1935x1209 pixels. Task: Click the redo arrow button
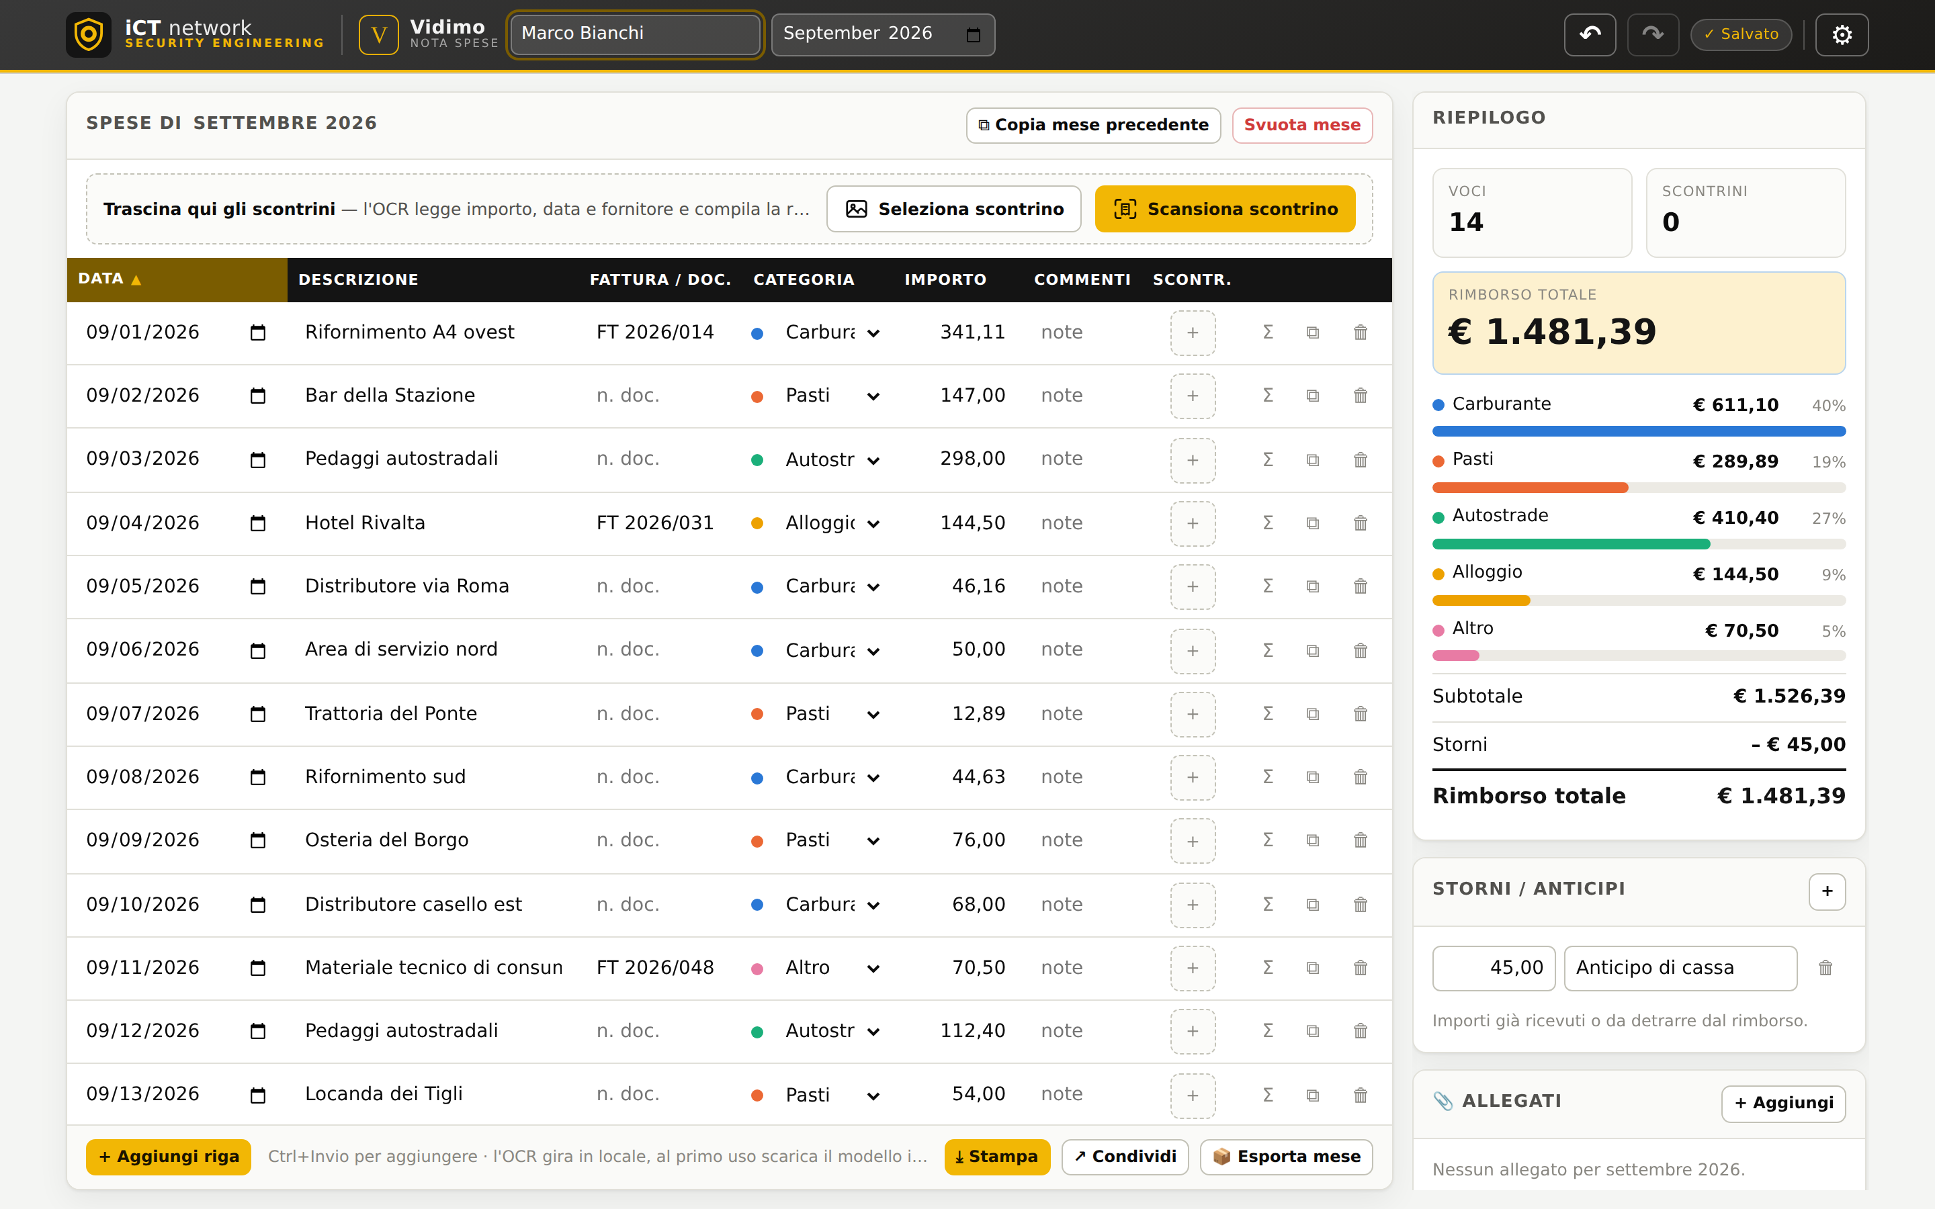pos(1653,34)
